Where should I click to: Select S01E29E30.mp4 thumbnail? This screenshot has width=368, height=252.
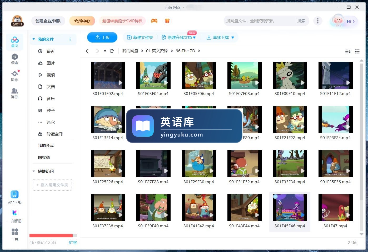pos(199,164)
